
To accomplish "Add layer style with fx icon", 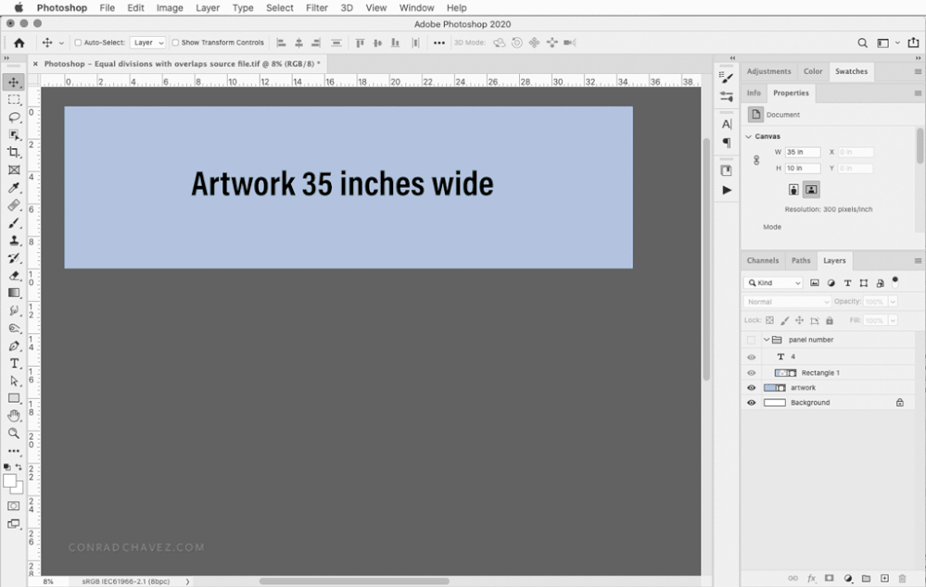I will [x=811, y=578].
